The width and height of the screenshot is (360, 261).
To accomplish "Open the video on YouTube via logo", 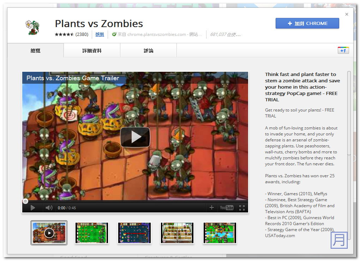I will point(227,208).
